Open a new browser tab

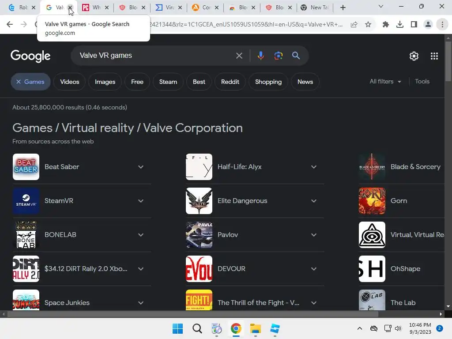pos(343,8)
